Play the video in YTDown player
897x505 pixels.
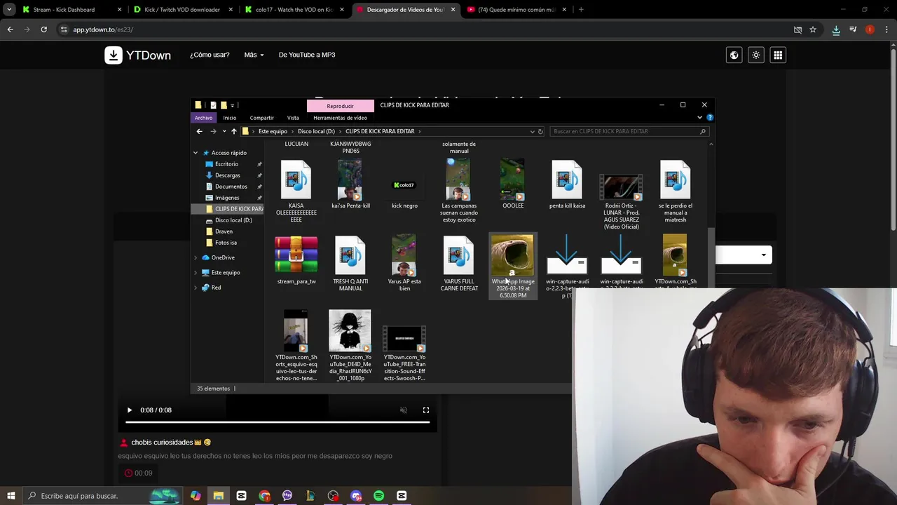[130, 410]
